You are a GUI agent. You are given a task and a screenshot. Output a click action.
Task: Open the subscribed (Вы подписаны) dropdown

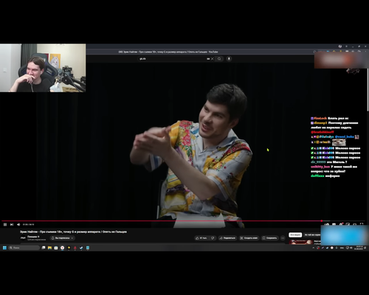63,238
